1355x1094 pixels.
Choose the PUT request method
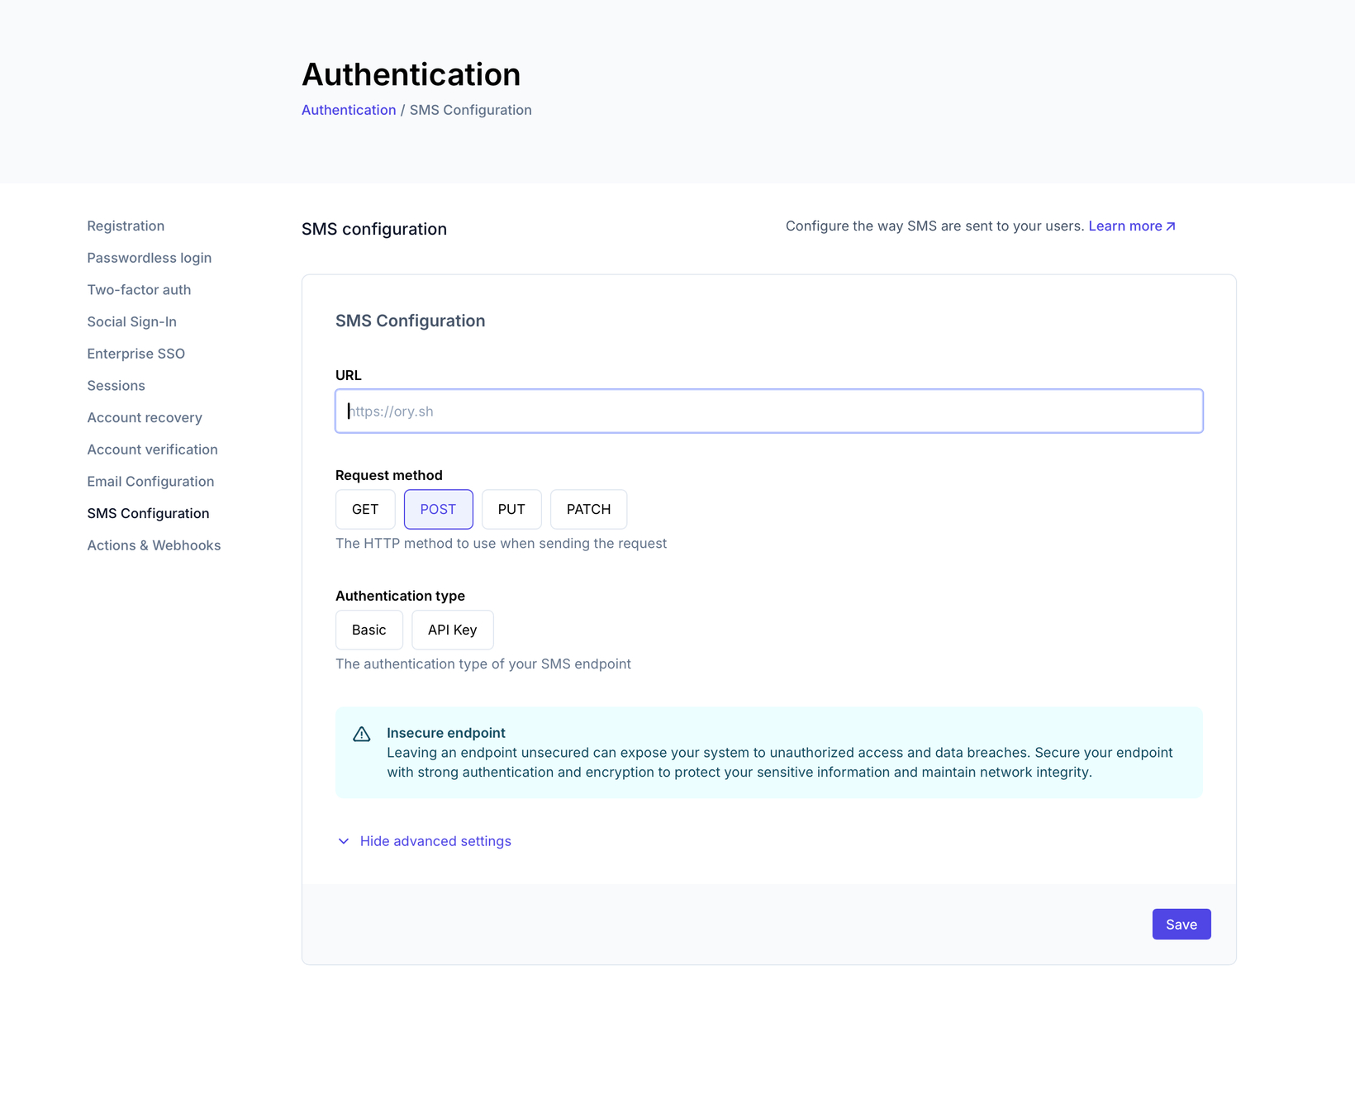511,510
